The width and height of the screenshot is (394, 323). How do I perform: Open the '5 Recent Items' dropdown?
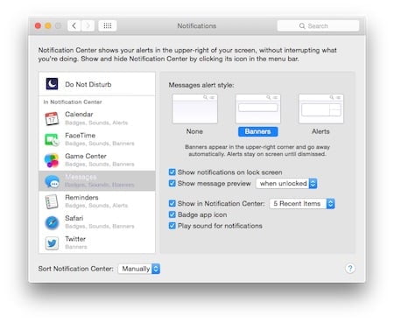tap(302, 204)
